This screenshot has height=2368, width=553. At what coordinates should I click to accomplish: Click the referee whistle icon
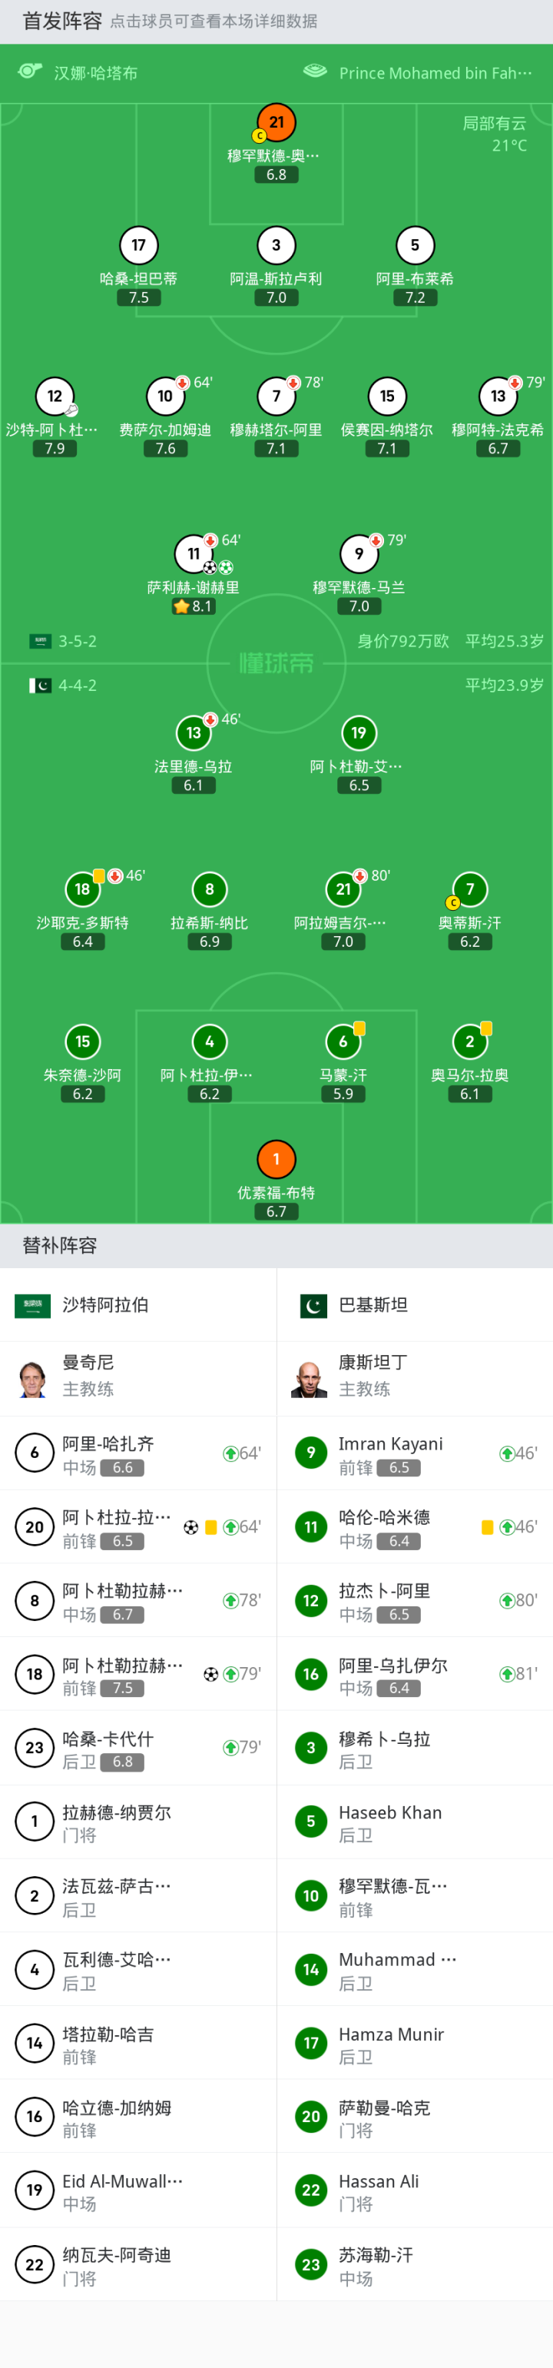30,71
